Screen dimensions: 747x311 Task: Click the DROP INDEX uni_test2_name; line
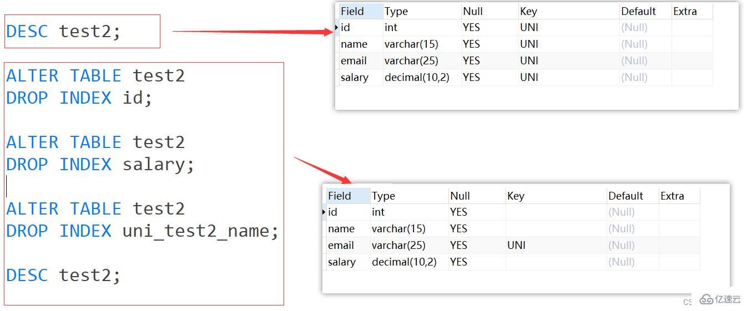pyautogui.click(x=142, y=231)
